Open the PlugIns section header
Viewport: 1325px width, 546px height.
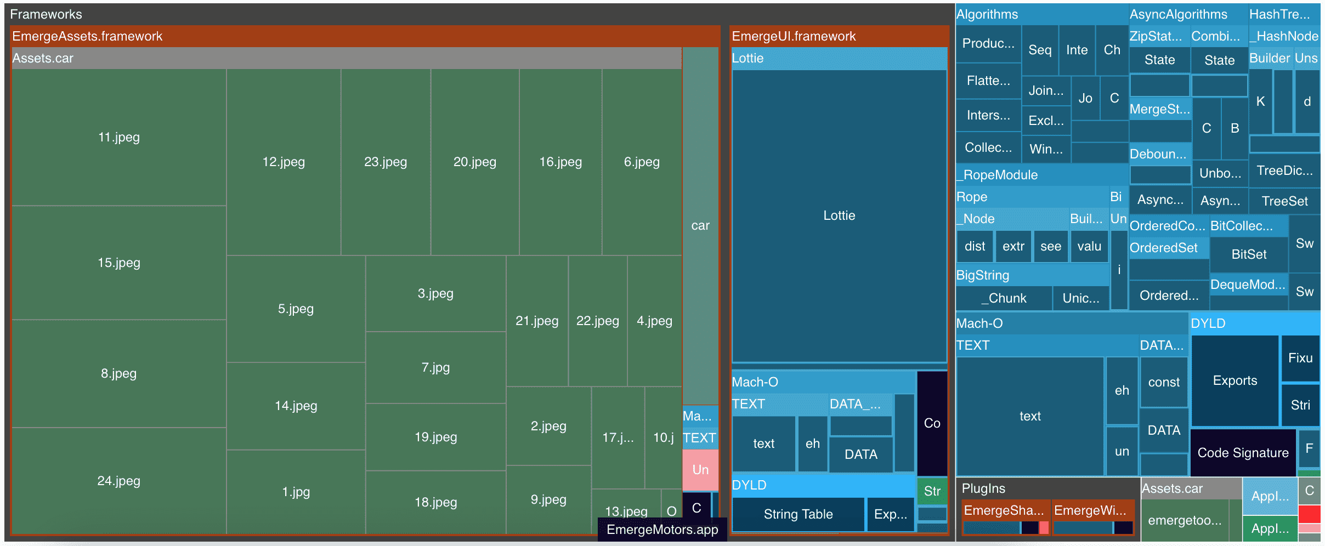(981, 488)
